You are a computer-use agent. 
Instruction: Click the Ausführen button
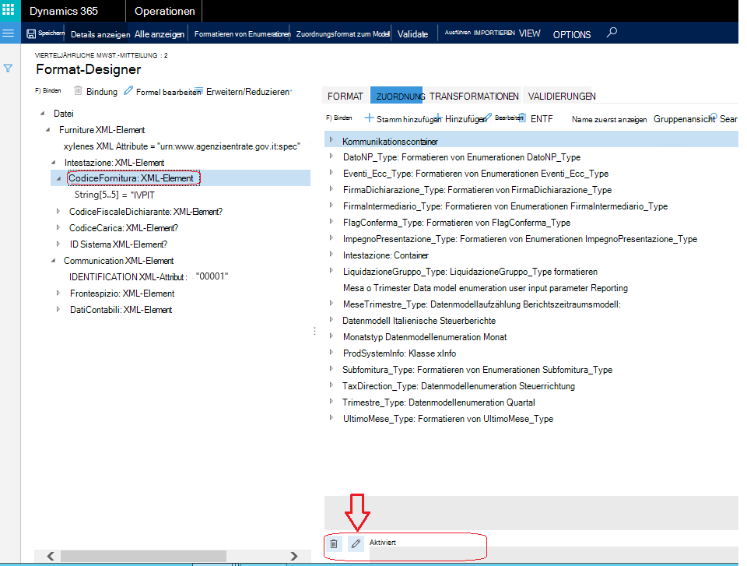click(458, 33)
